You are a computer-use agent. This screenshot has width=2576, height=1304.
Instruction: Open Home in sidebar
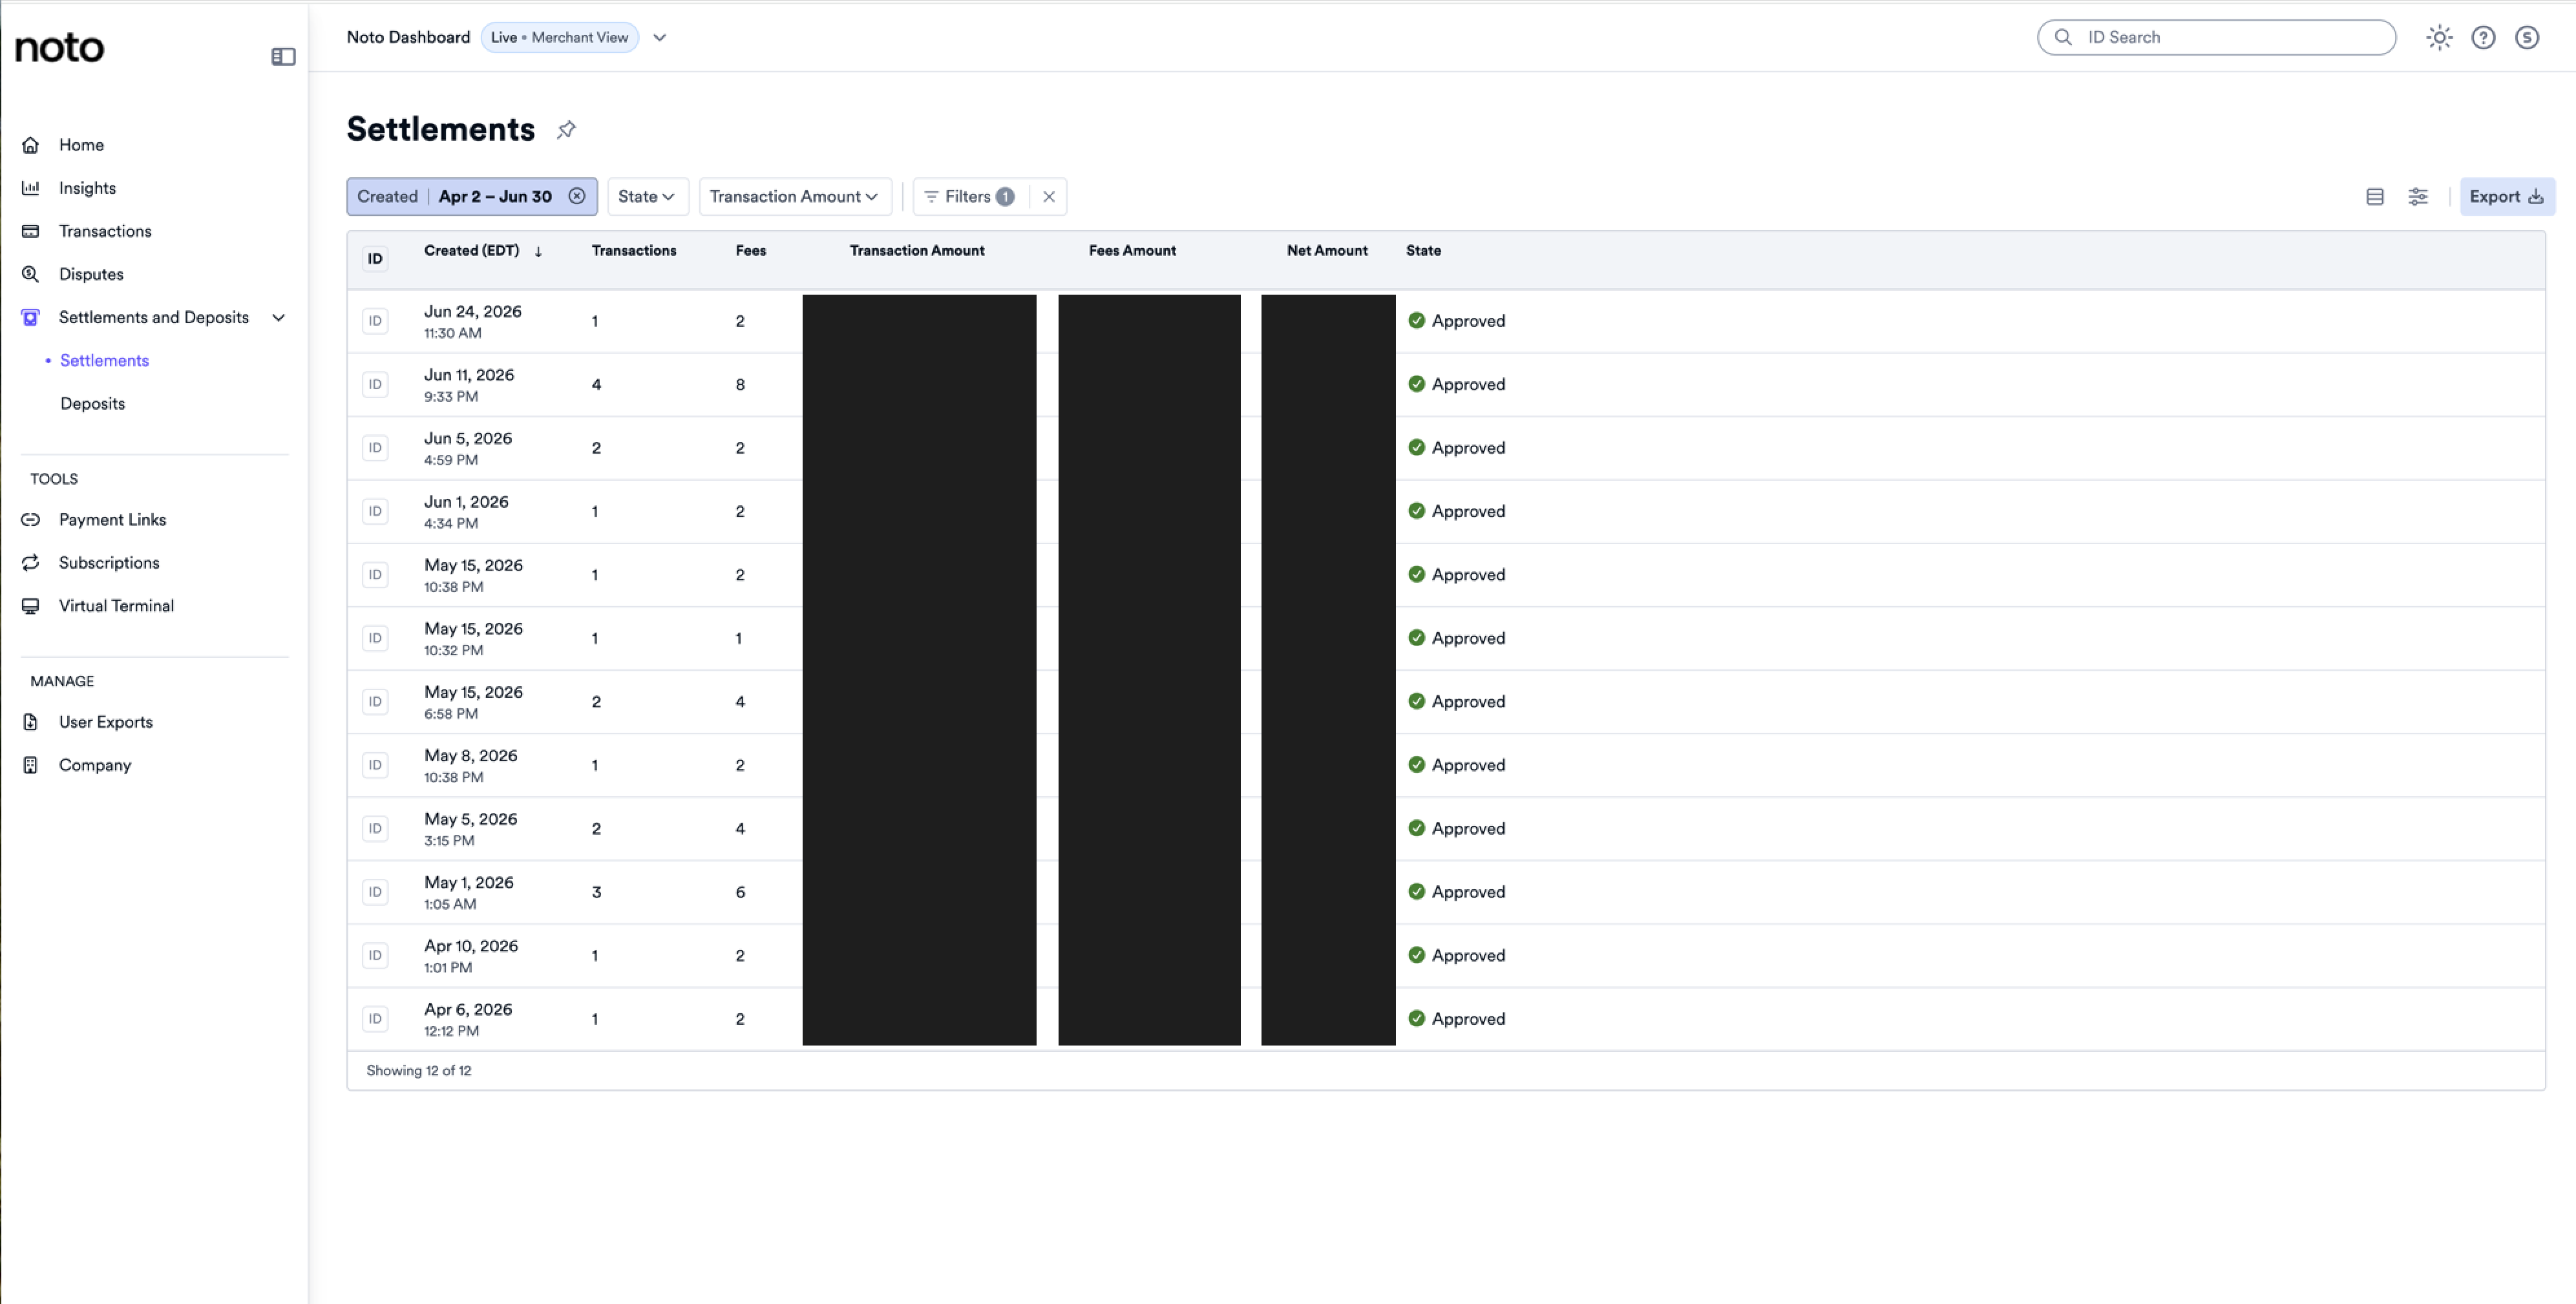click(81, 145)
